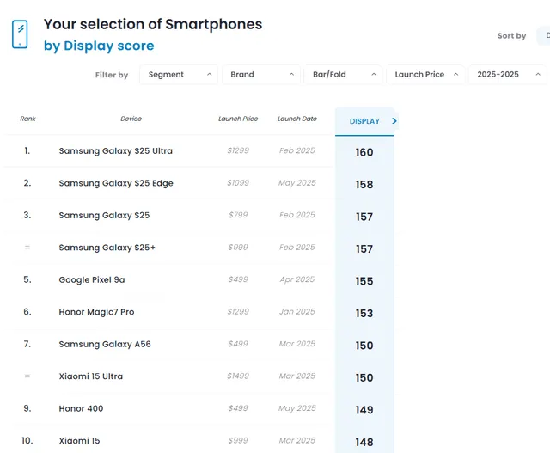Viewport: 550px width, 453px height.
Task: Open the Segment filter dropdown
Action: point(179,75)
